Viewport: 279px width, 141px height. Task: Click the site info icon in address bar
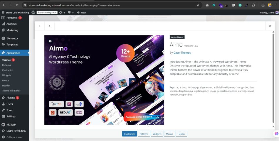coord(25,5)
